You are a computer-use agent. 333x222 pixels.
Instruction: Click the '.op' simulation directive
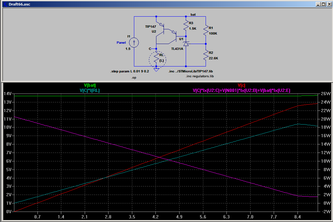pyautogui.click(x=134, y=78)
